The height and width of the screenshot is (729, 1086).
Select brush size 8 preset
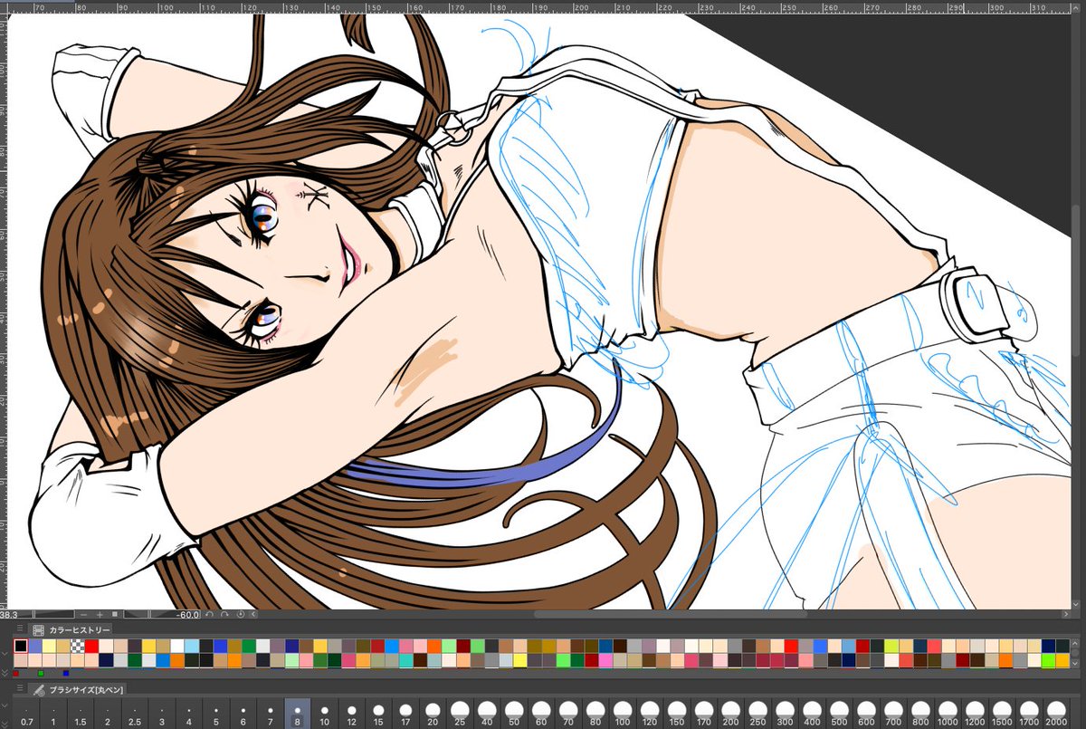298,714
